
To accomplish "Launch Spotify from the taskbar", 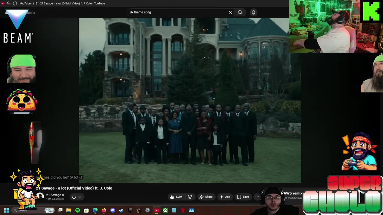I will 77,210.
